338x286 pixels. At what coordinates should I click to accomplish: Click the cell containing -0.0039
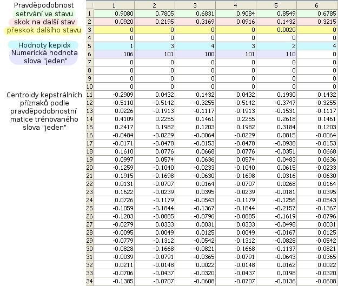114,257
